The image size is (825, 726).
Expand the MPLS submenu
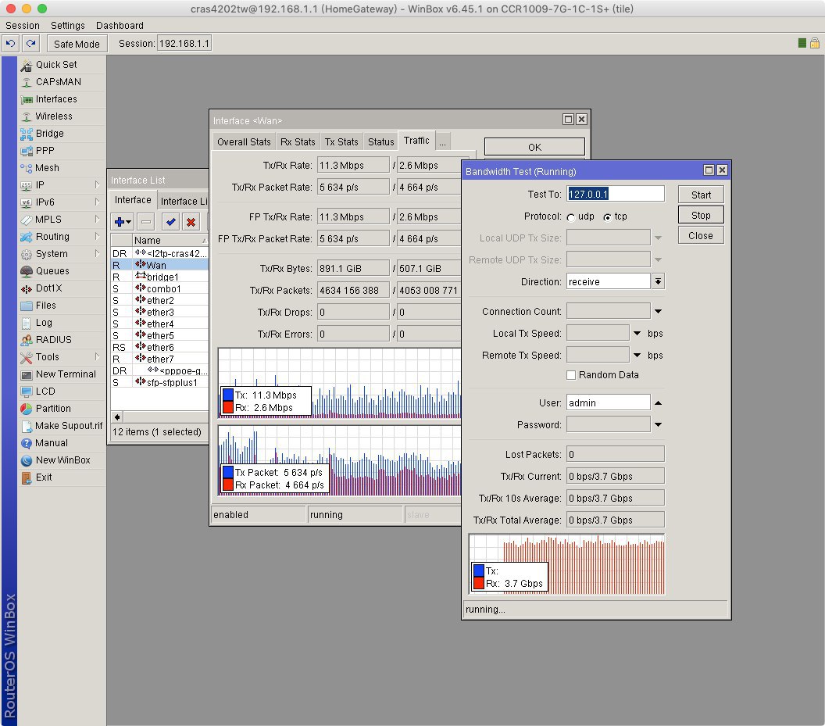[x=97, y=220]
